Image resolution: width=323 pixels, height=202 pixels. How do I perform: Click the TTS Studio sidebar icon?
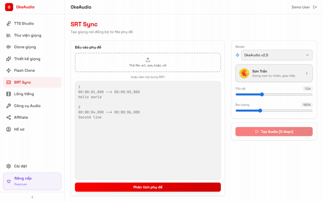pos(9,23)
